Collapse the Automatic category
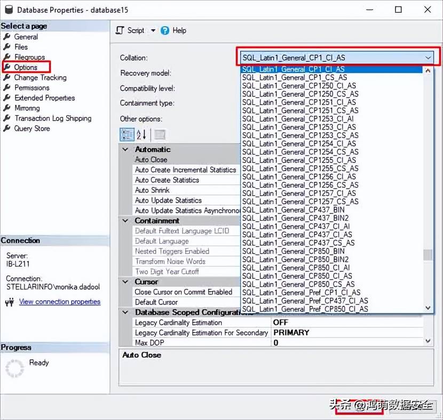Image resolution: width=443 pixels, height=420 pixels. point(125,149)
